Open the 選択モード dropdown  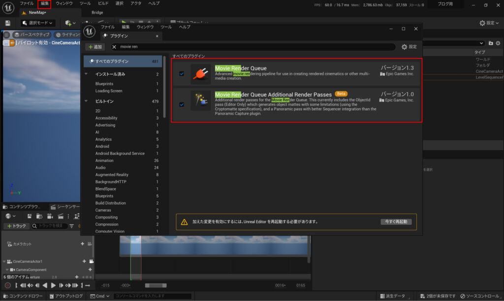tap(38, 23)
